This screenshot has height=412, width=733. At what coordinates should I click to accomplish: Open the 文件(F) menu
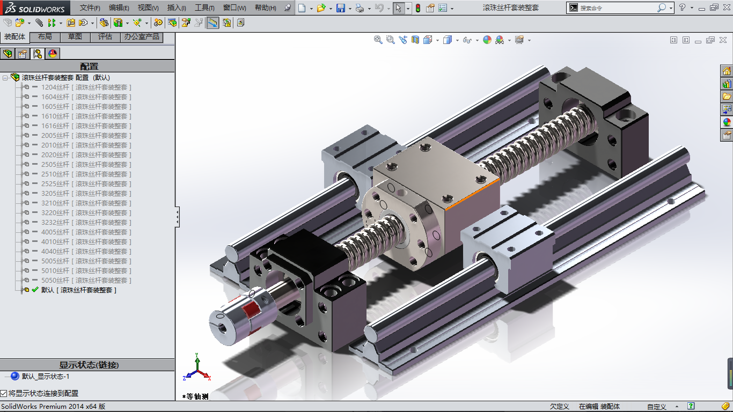coord(90,8)
